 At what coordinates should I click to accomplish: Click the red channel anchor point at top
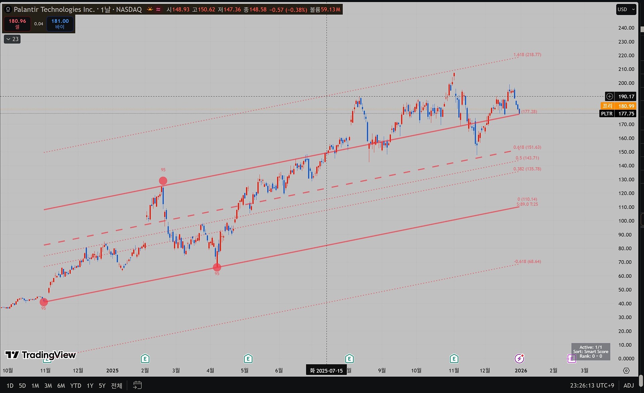pyautogui.click(x=163, y=181)
